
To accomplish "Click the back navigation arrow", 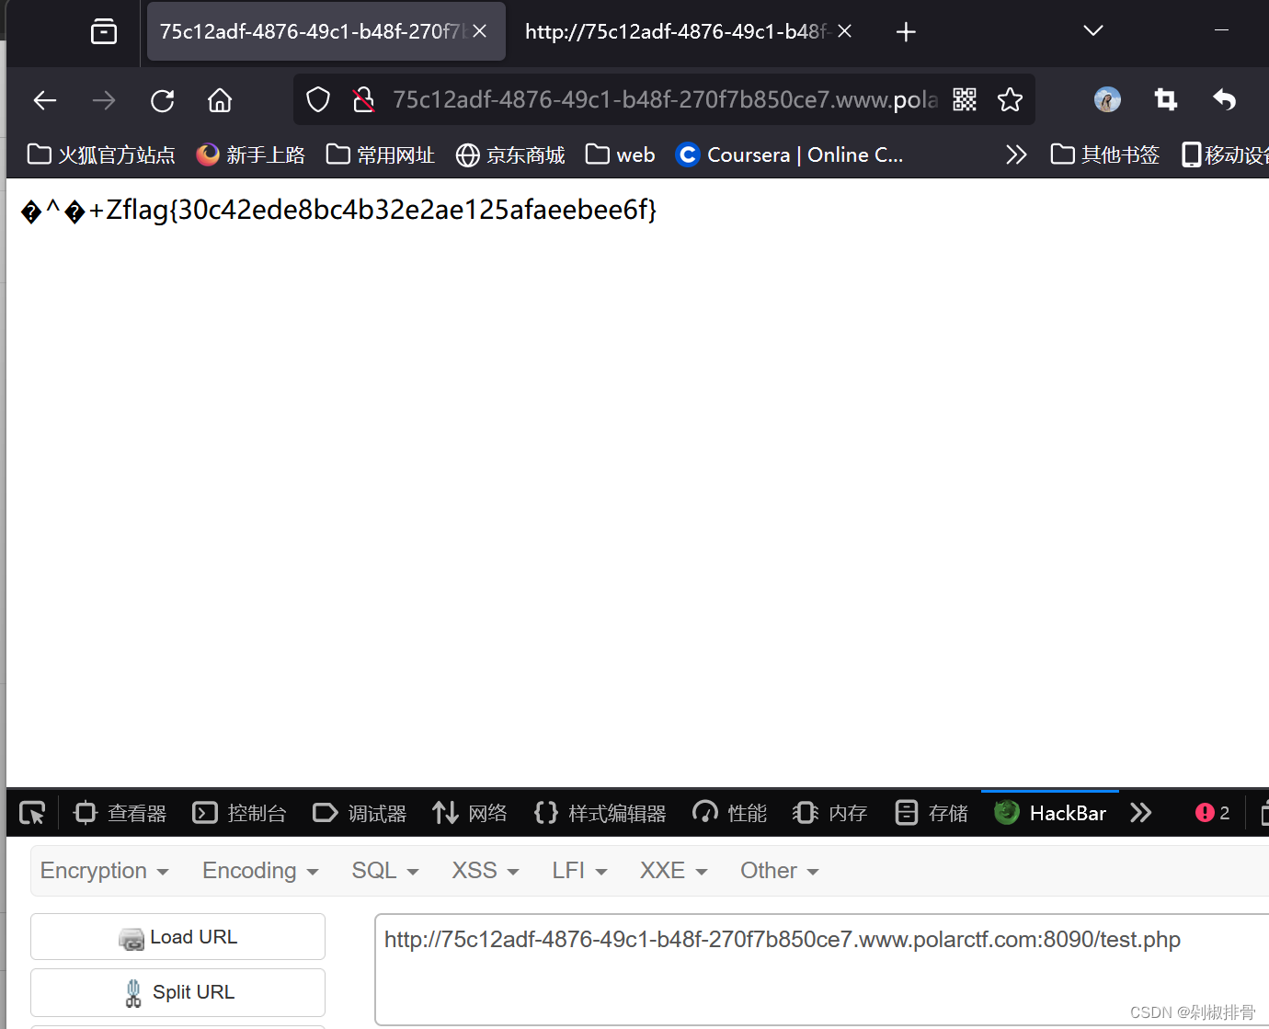I will tap(44, 100).
